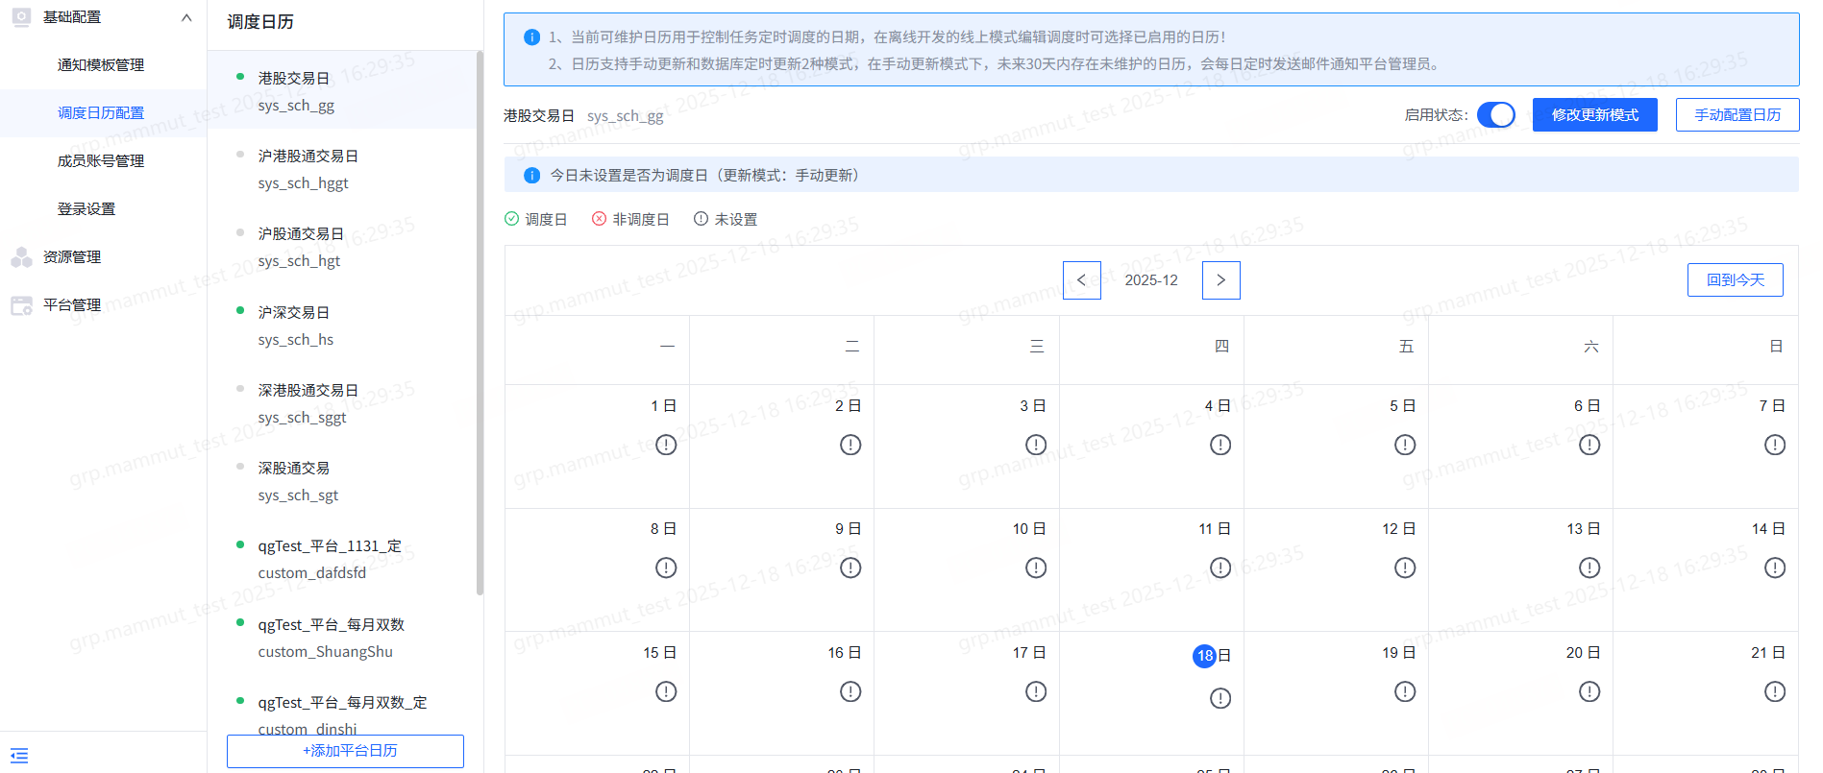Image resolution: width=1823 pixels, height=773 pixels.
Task: Go to next month with right chevron
Action: 1221,280
